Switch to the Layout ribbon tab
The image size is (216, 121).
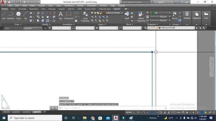coord(117,9)
